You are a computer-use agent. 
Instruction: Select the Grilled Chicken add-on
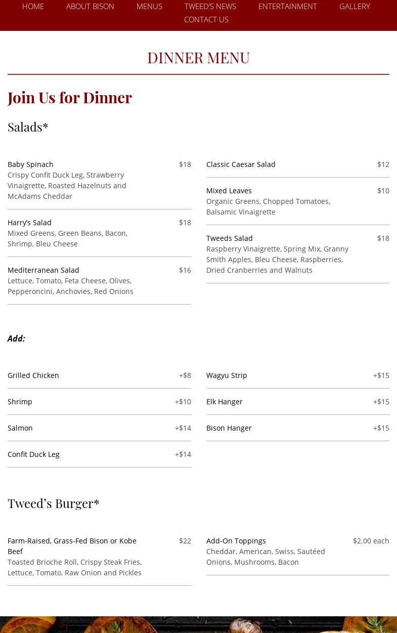(33, 375)
